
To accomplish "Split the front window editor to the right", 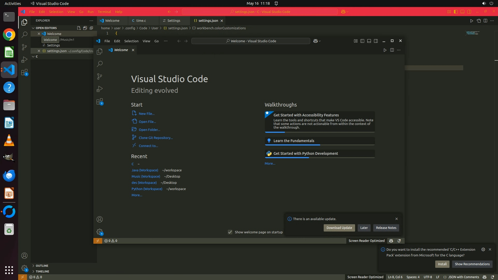I will tap(392, 50).
